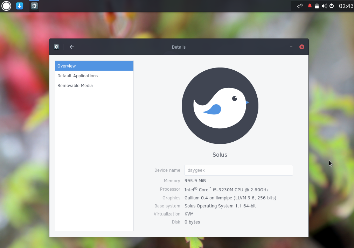Open the power button tray icon
This screenshot has height=248, width=354.
point(332,6)
